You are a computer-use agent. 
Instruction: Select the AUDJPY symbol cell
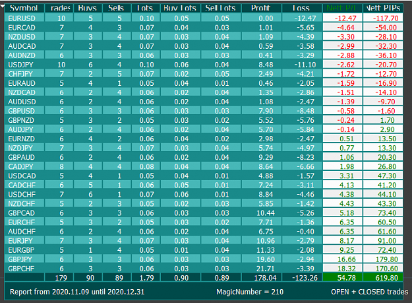(x=24, y=129)
